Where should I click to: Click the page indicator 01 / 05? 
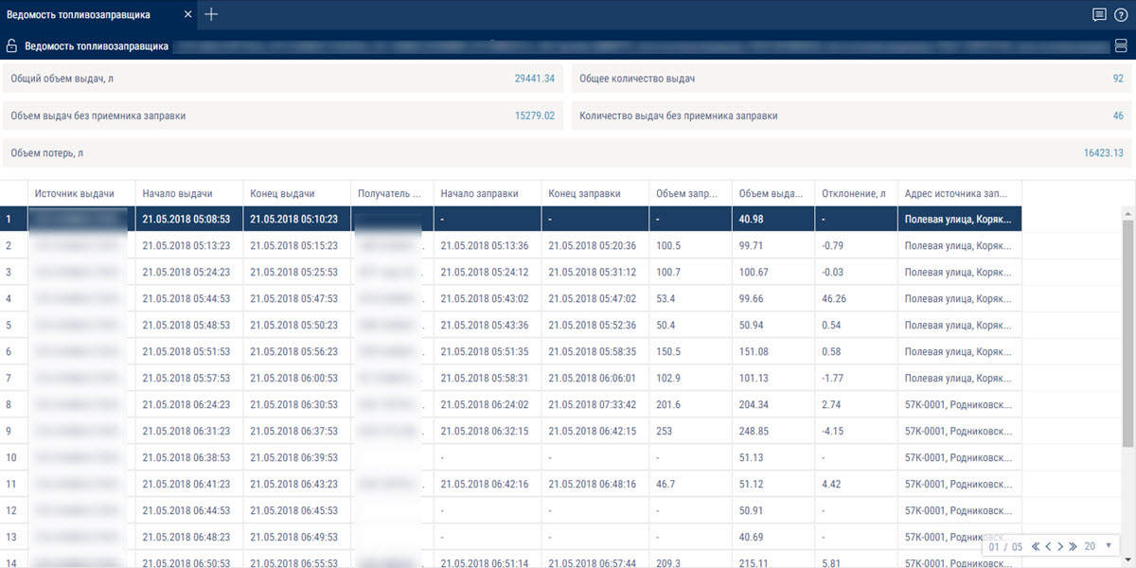point(1006,546)
